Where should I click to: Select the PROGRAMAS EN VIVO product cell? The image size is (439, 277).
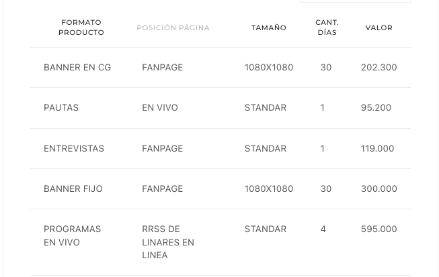[72, 235]
